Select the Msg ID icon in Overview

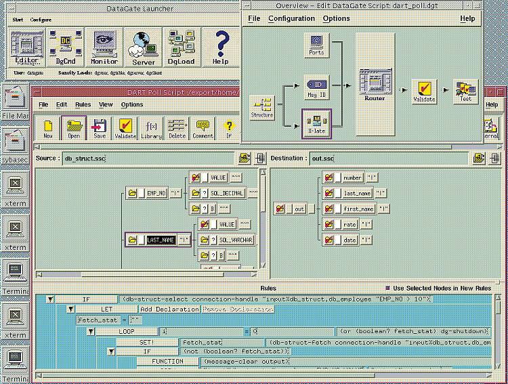316,87
